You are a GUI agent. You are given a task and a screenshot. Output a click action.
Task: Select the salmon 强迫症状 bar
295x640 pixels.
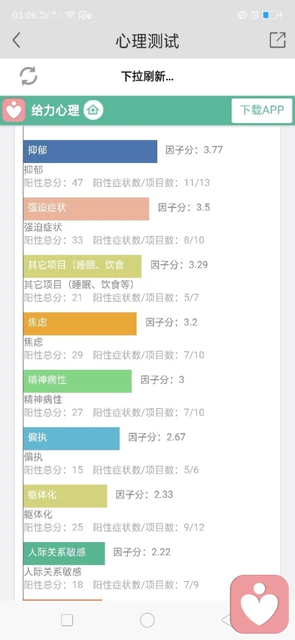click(x=86, y=209)
